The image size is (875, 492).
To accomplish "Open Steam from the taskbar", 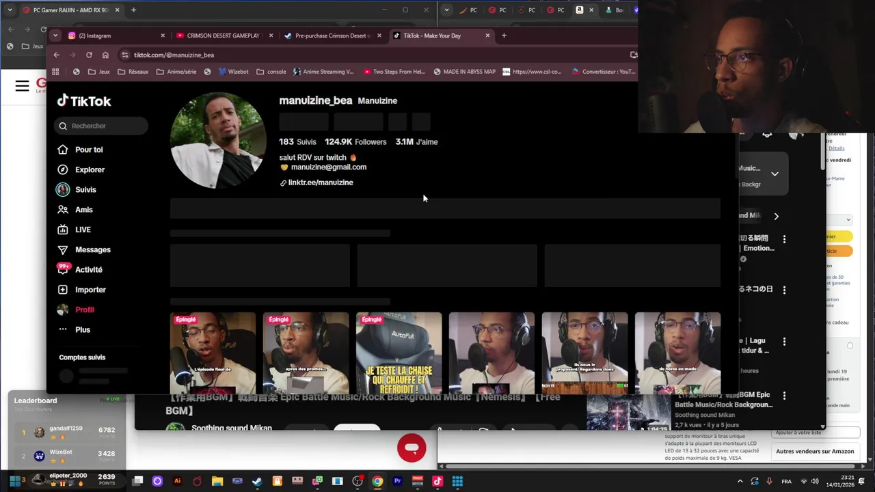I will coord(257,481).
